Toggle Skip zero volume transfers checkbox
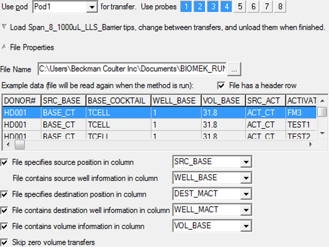 [4, 242]
